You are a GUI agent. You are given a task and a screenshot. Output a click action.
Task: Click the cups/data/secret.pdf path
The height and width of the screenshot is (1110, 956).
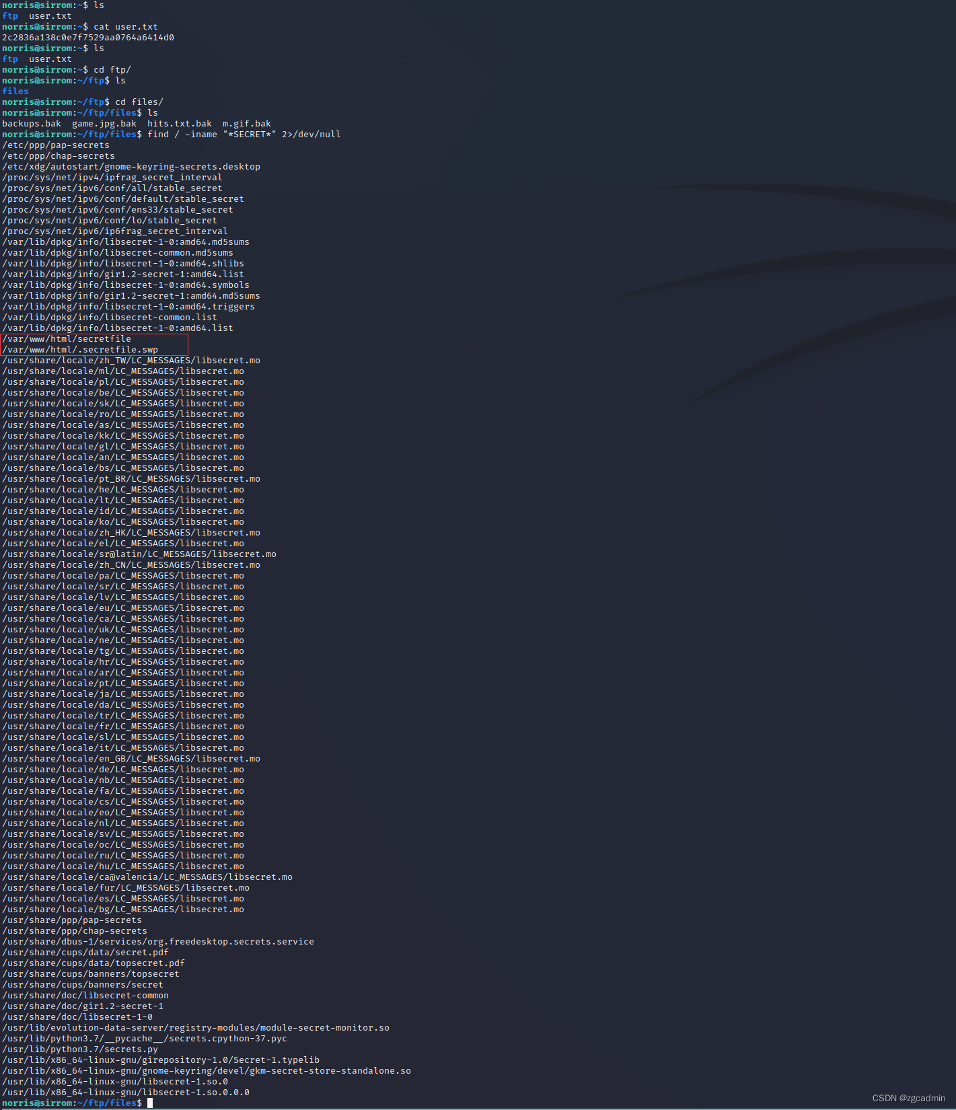point(85,953)
